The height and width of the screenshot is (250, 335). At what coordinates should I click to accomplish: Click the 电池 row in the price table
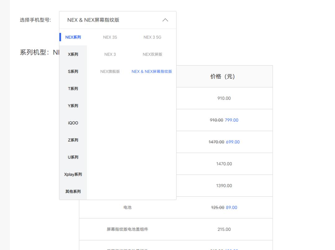pyautogui.click(x=127, y=207)
